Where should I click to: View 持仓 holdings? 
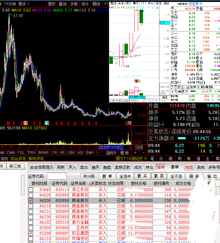(149, 167)
